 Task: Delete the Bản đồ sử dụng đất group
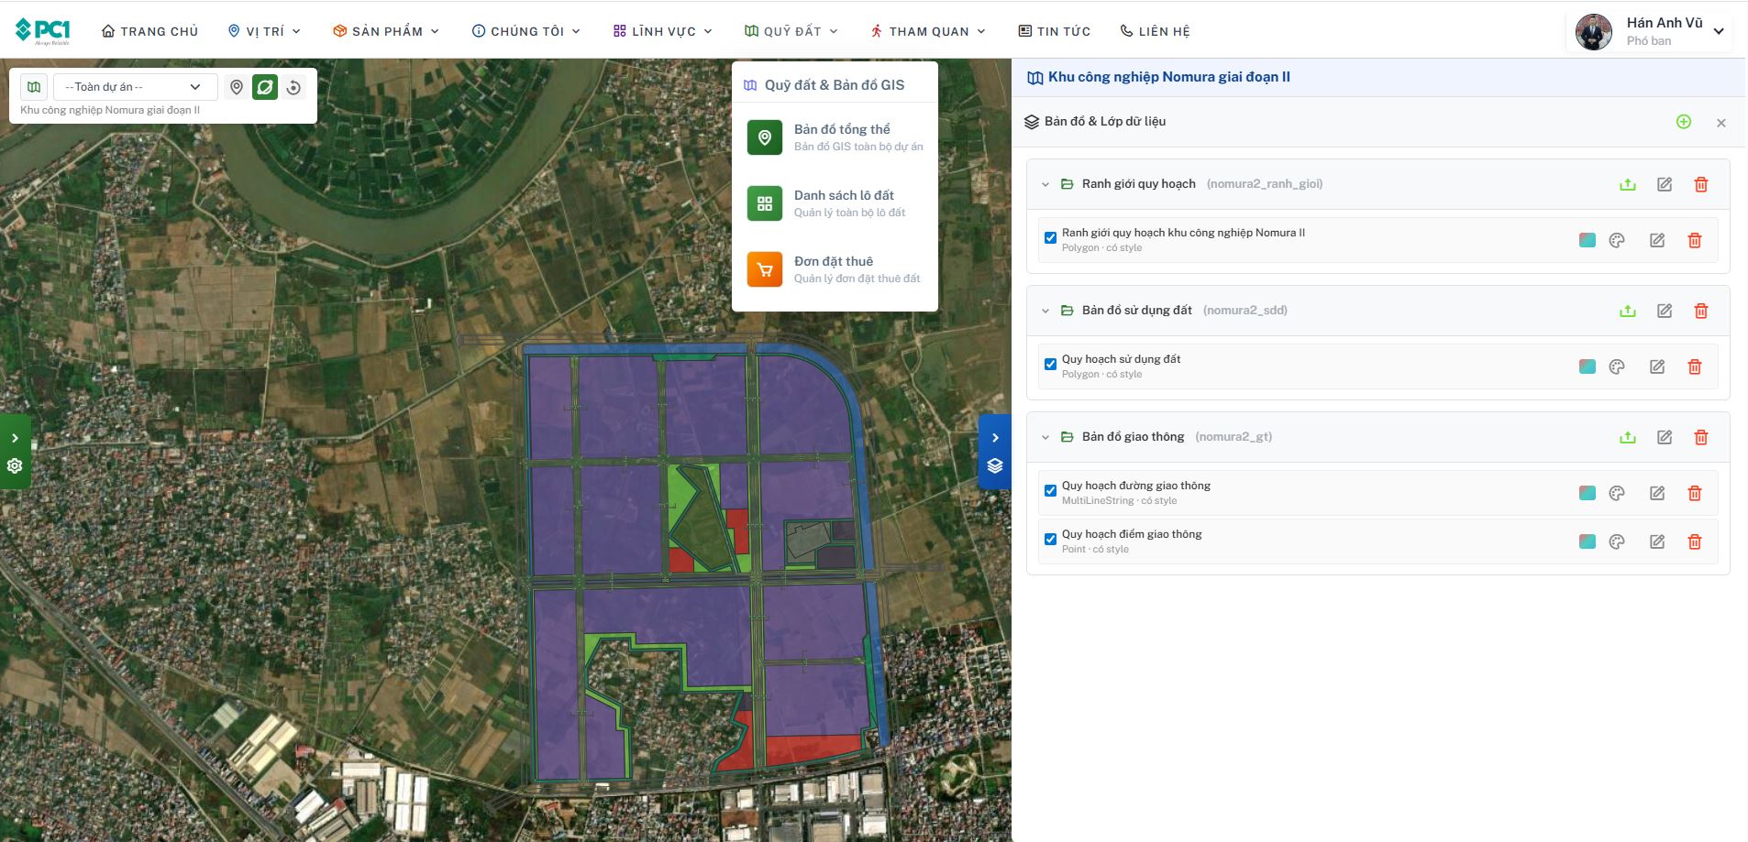1700,311
